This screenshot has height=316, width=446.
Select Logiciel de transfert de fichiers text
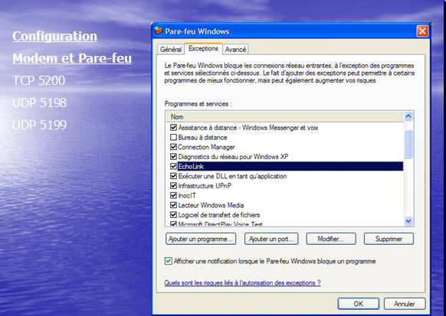pos(218,215)
